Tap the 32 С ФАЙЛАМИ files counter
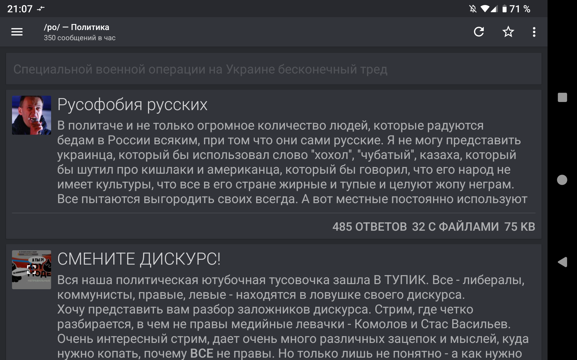The image size is (577, 360). pyautogui.click(x=455, y=227)
